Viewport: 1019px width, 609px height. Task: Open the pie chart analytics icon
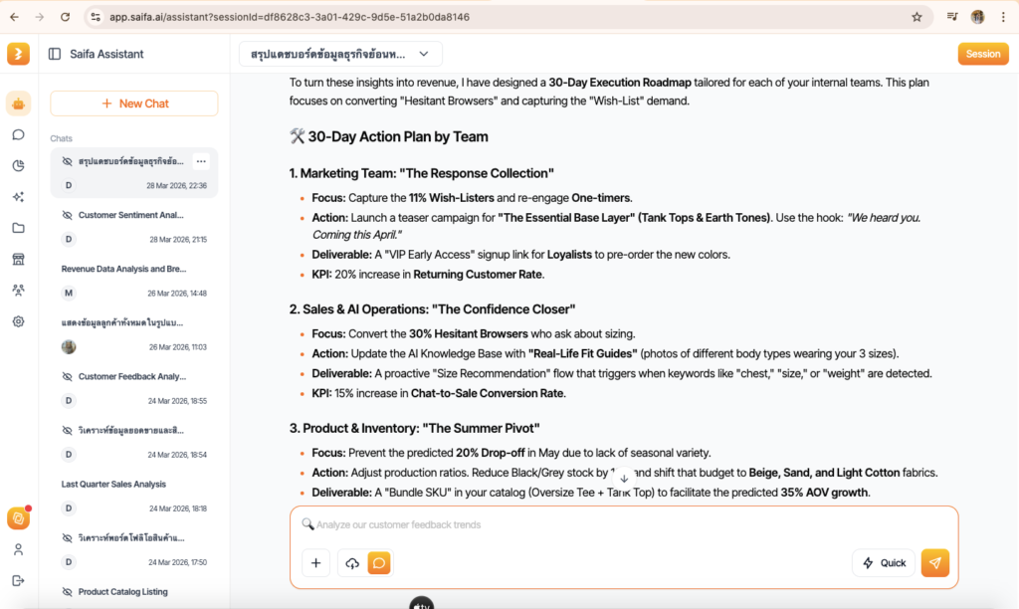(x=18, y=166)
